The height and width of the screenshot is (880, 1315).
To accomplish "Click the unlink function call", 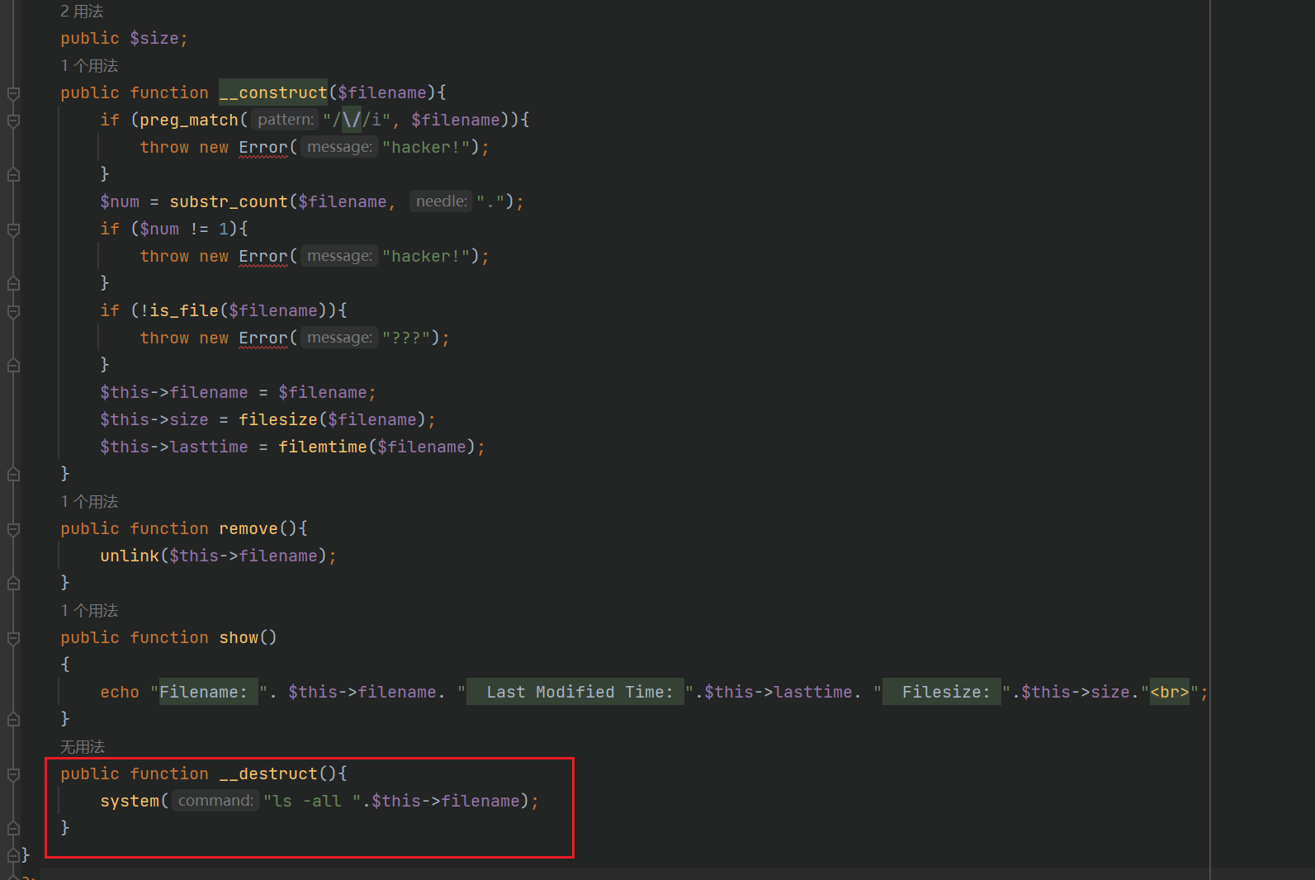I will (x=130, y=556).
